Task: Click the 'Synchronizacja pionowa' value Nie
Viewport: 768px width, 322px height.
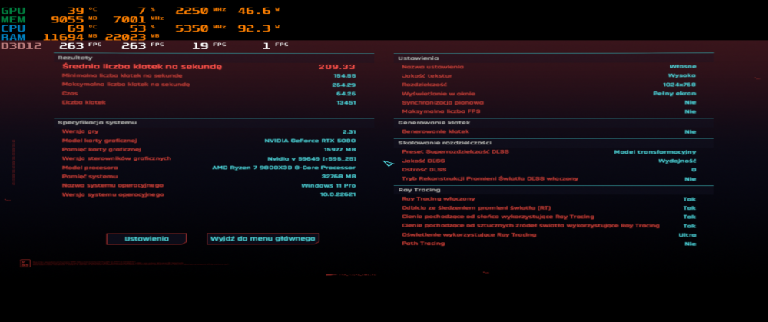Action: tap(690, 102)
